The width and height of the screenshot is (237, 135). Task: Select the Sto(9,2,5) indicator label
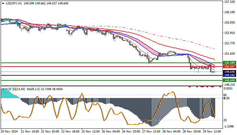coord(33,89)
